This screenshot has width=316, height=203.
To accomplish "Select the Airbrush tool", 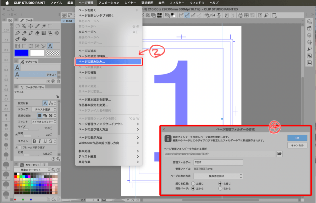I will pyautogui.click(x=50, y=33).
